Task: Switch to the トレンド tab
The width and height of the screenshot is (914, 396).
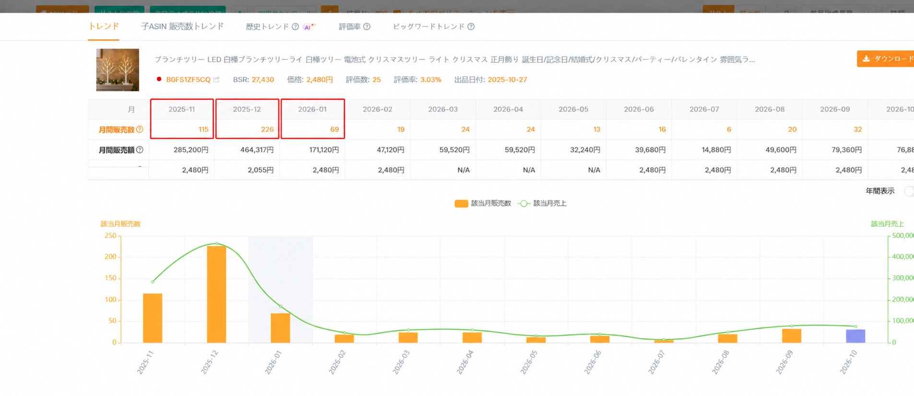Action: pos(104,26)
